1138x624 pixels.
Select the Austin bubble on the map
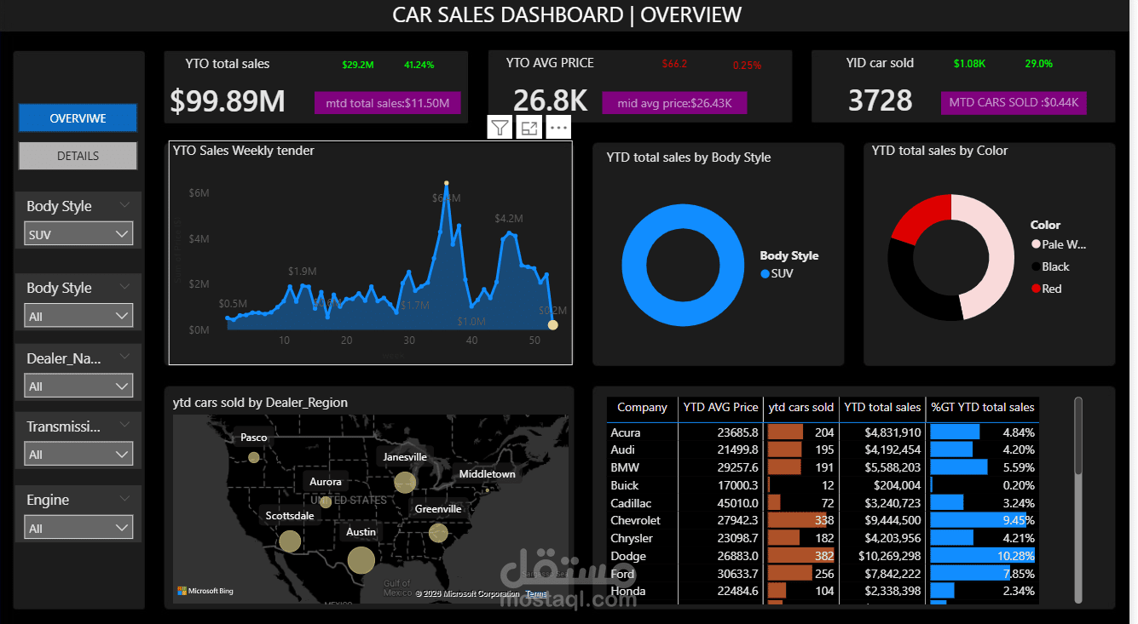coord(361,559)
